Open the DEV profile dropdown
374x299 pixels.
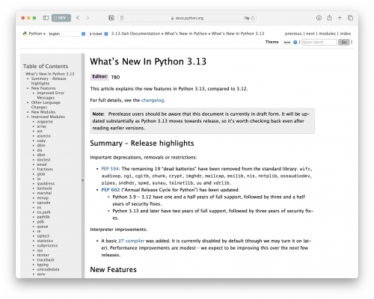click(x=61, y=18)
